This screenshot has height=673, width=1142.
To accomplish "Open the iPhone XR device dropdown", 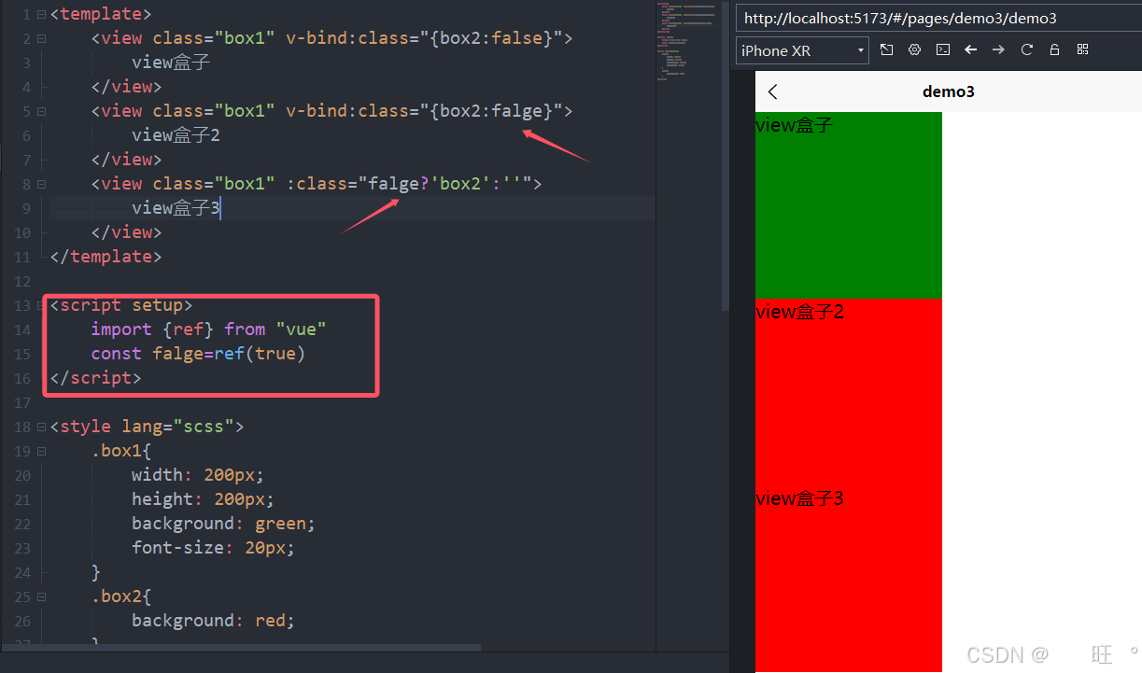I will tap(803, 50).
